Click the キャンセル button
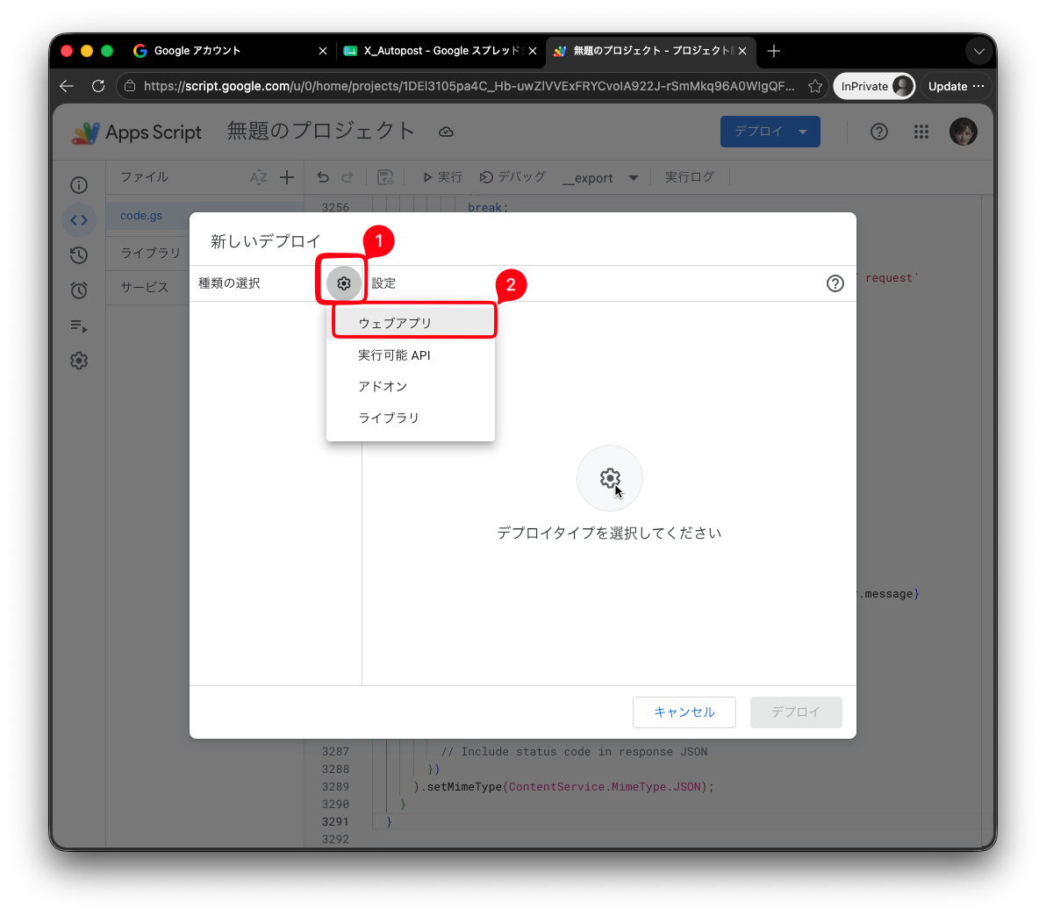Screen dimensions: 1046x916 (x=684, y=712)
